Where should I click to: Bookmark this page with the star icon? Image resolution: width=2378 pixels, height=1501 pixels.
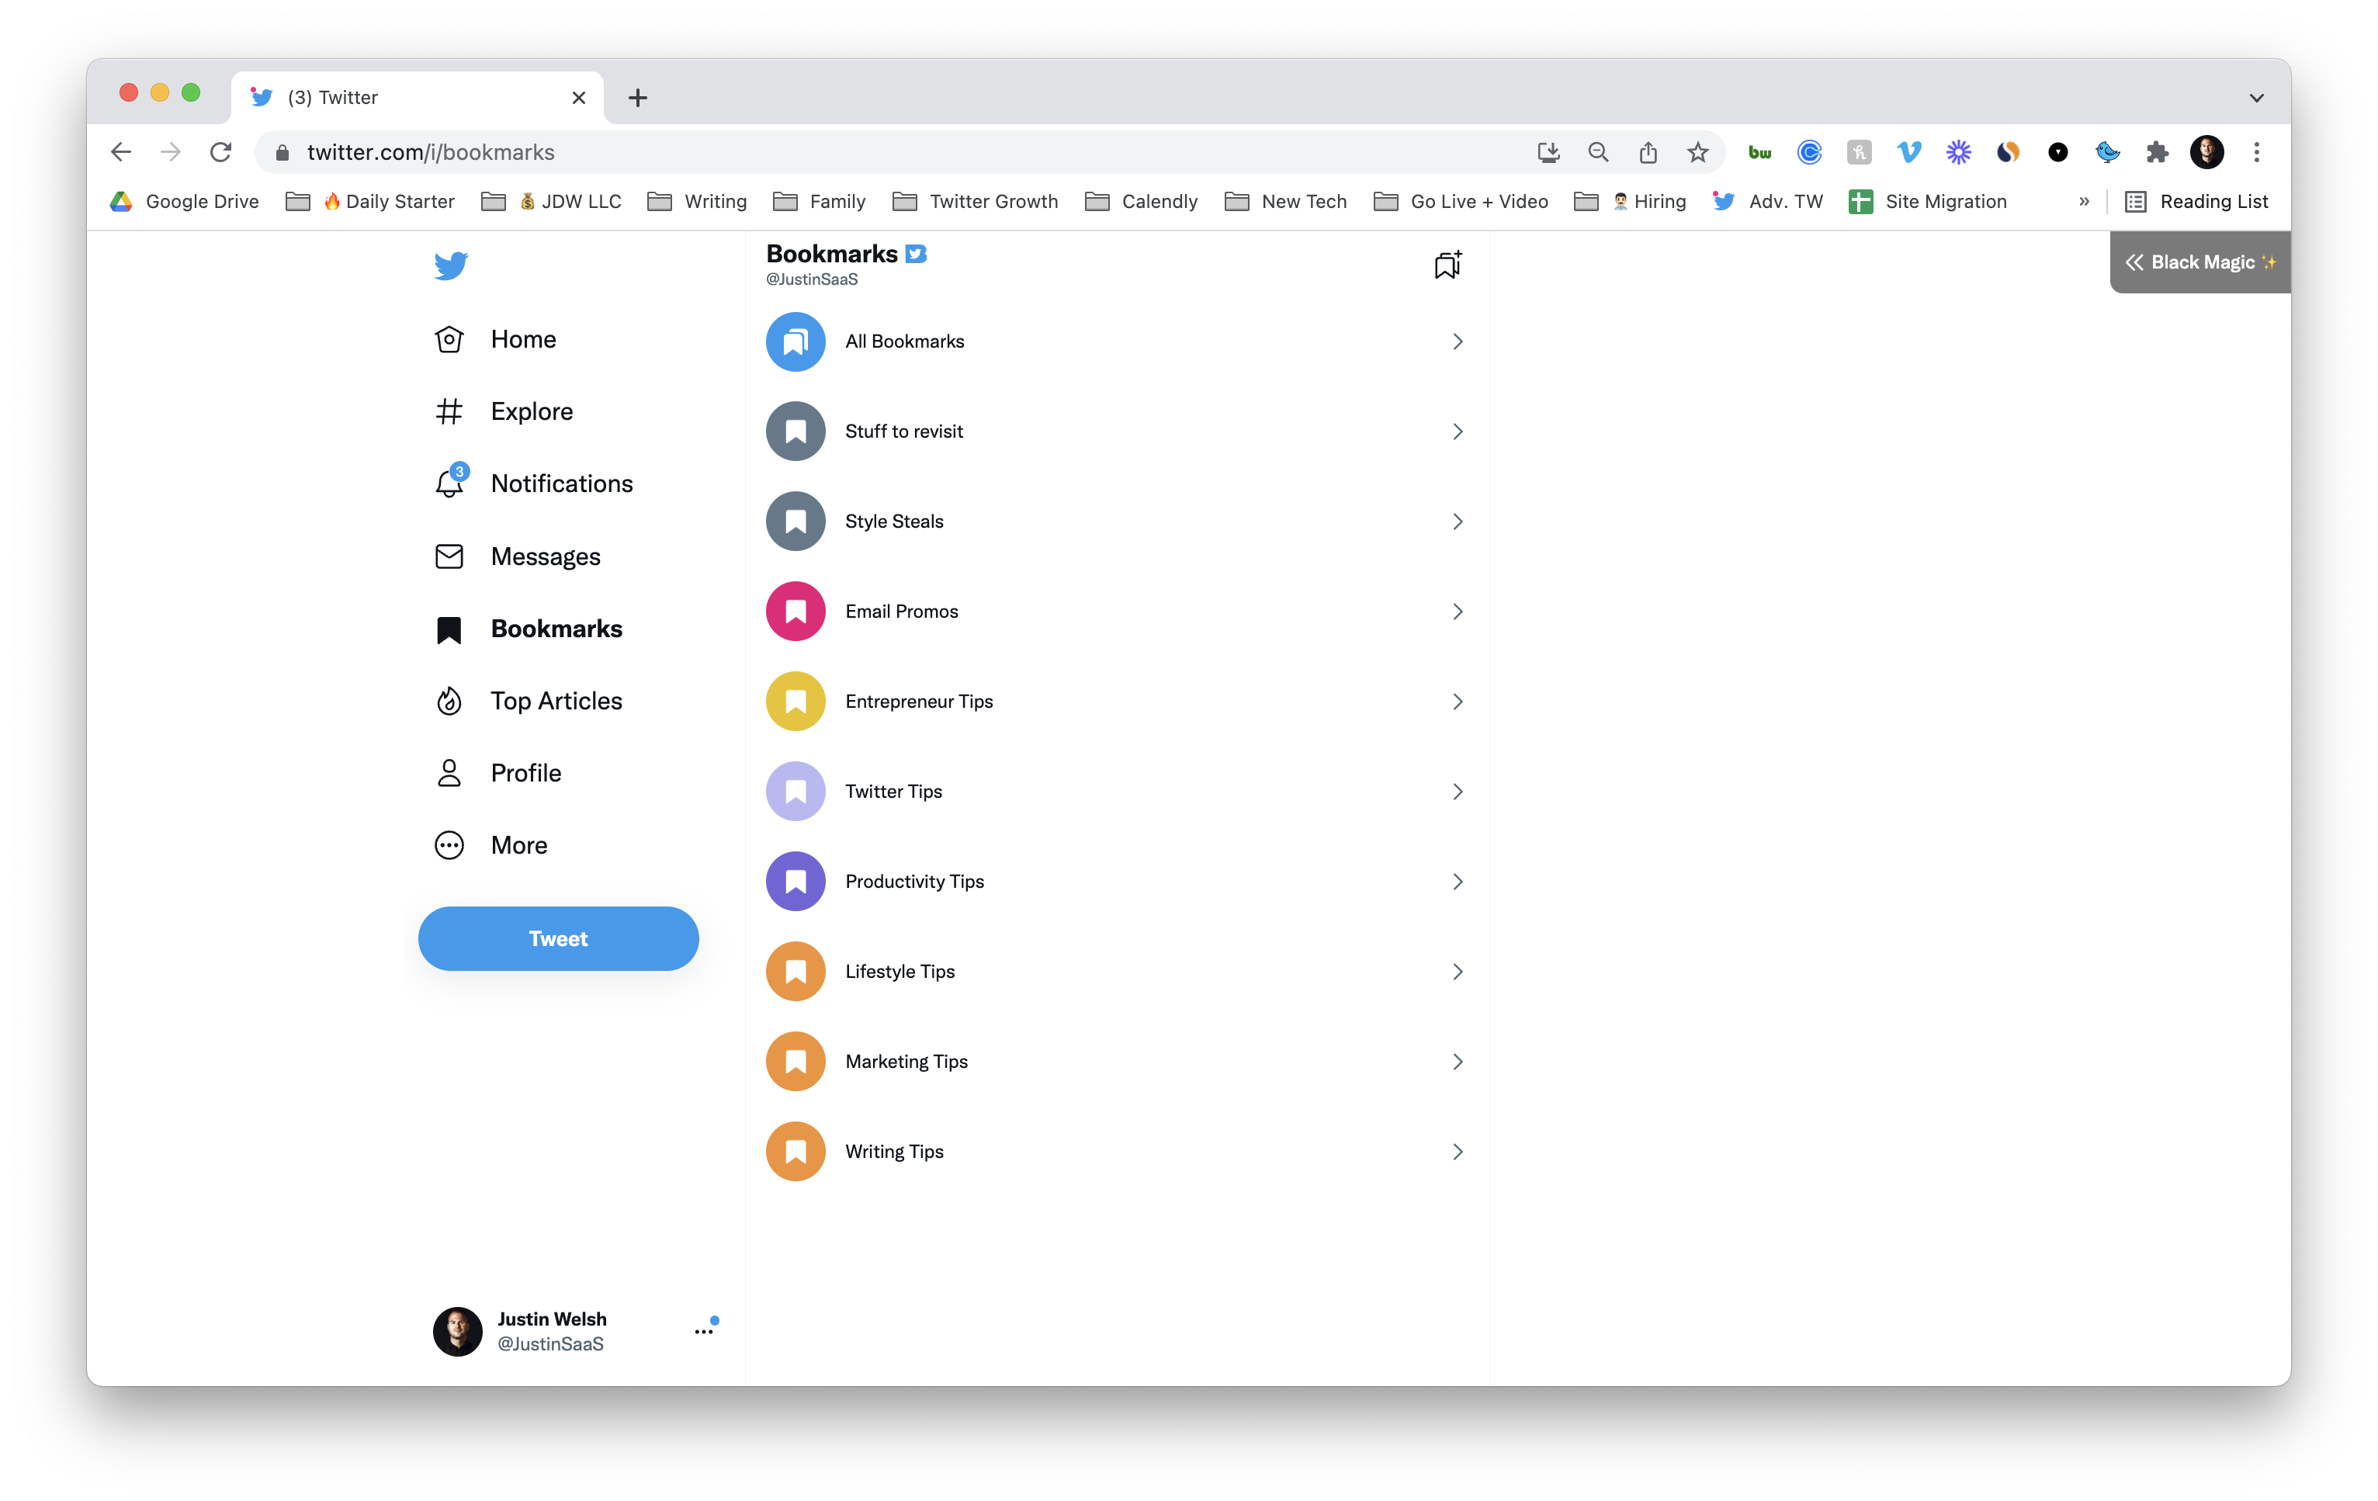click(x=1697, y=152)
